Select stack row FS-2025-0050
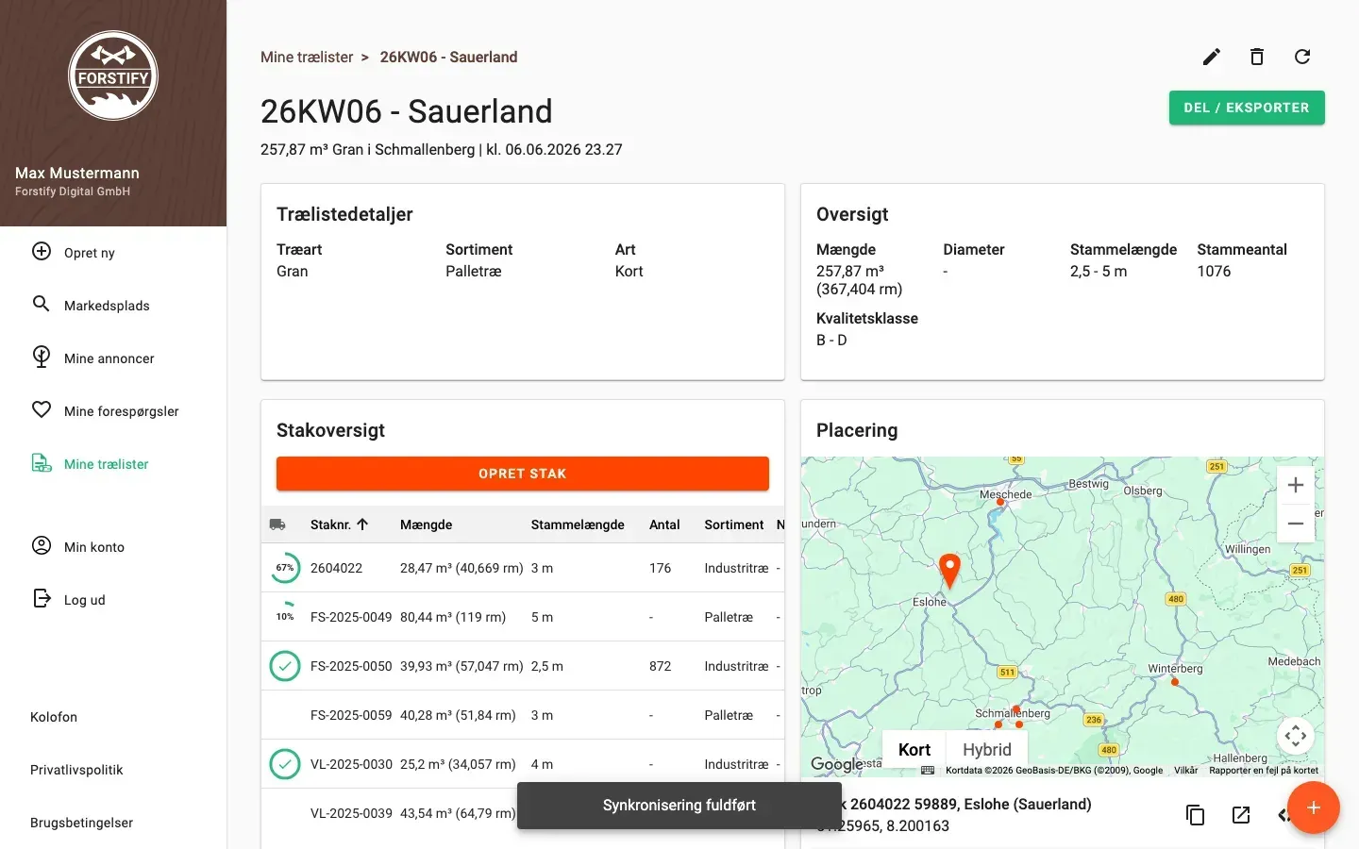The image size is (1359, 849). click(523, 666)
